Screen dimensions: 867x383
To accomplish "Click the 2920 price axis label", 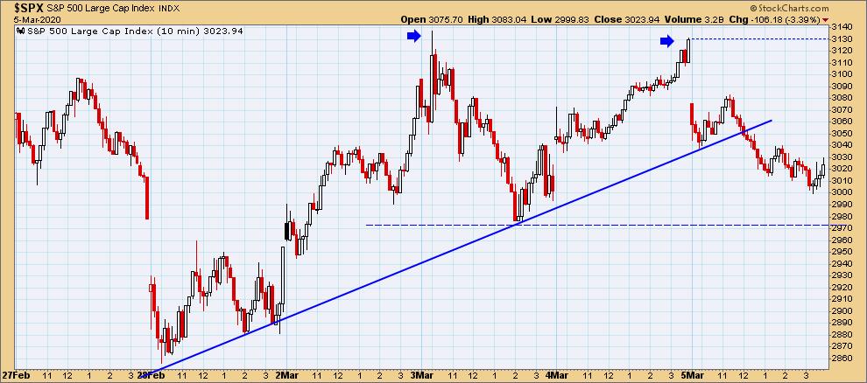I will tap(841, 287).
